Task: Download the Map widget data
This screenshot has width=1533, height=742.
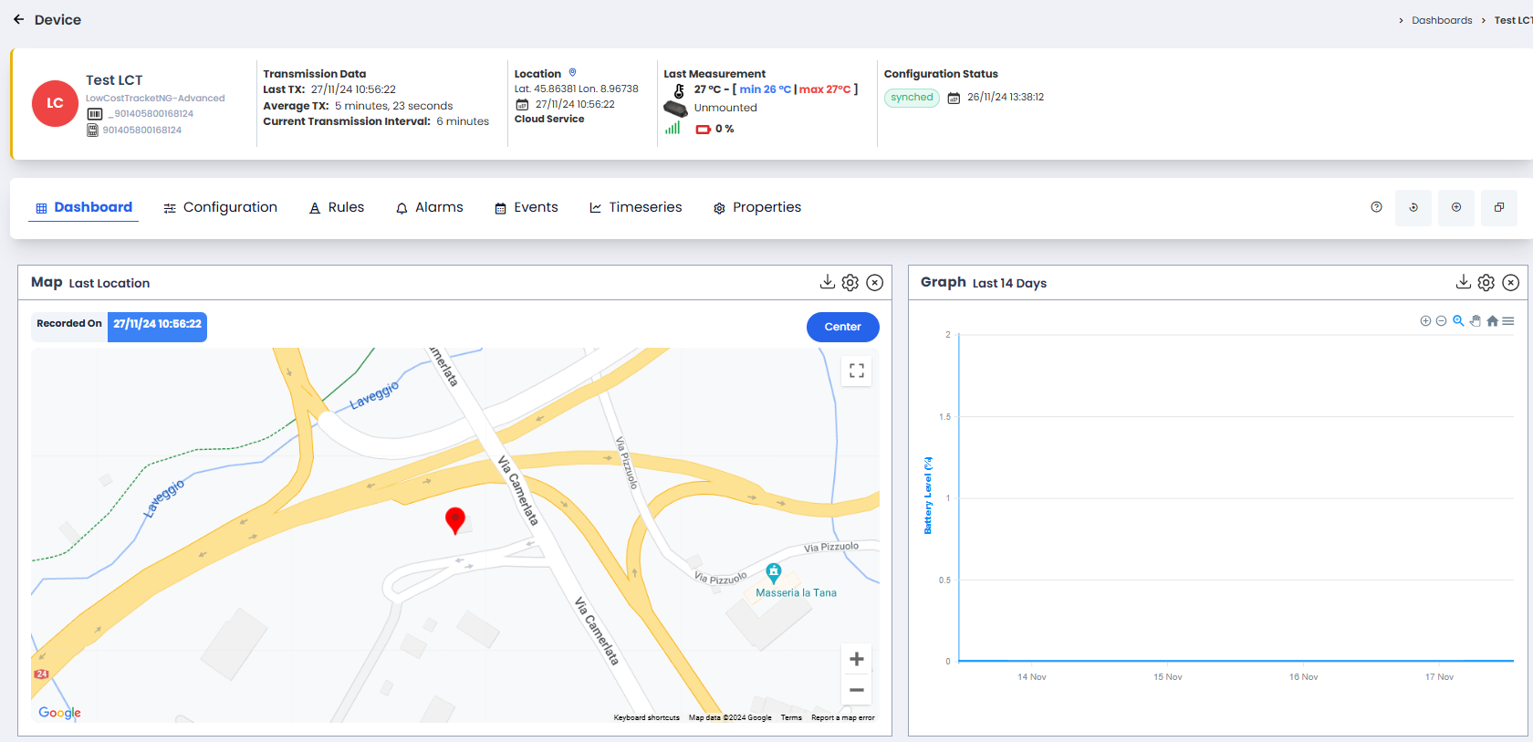Action: tap(827, 282)
